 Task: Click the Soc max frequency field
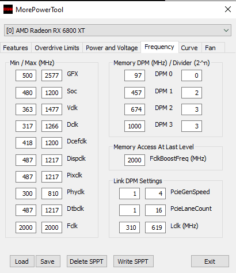point(52,93)
